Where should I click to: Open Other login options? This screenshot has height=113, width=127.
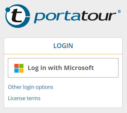pos(31,87)
